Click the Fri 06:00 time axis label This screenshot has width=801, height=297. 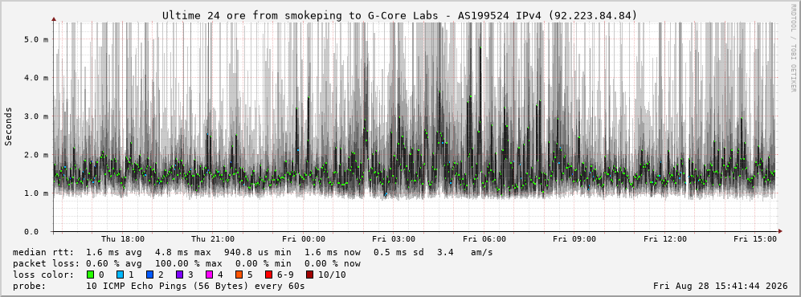484,239
